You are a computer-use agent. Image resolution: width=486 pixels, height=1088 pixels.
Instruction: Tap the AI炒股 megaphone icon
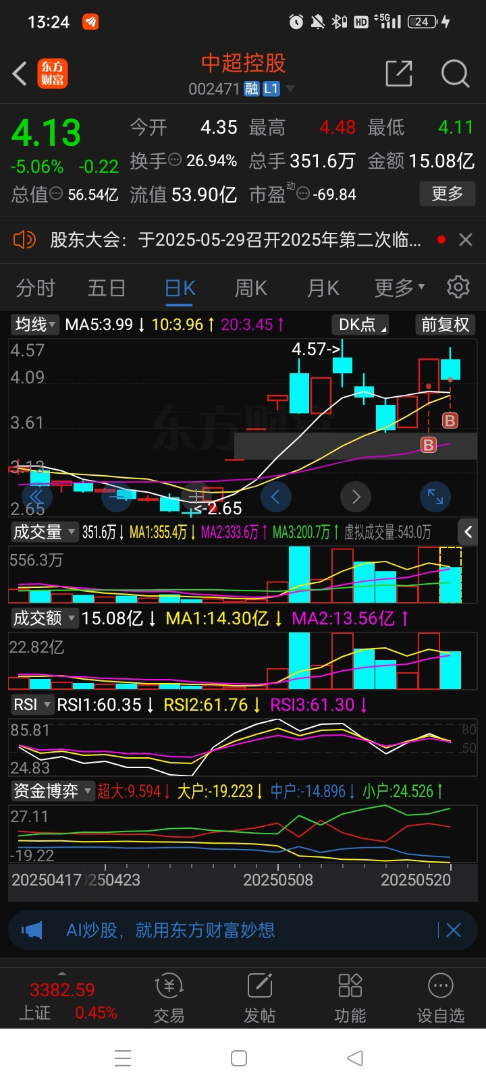tap(32, 930)
